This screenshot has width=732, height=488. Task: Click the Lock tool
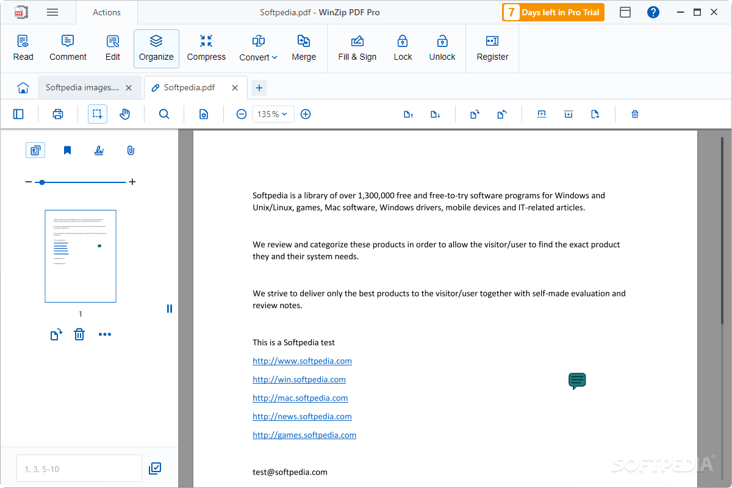[x=403, y=48]
